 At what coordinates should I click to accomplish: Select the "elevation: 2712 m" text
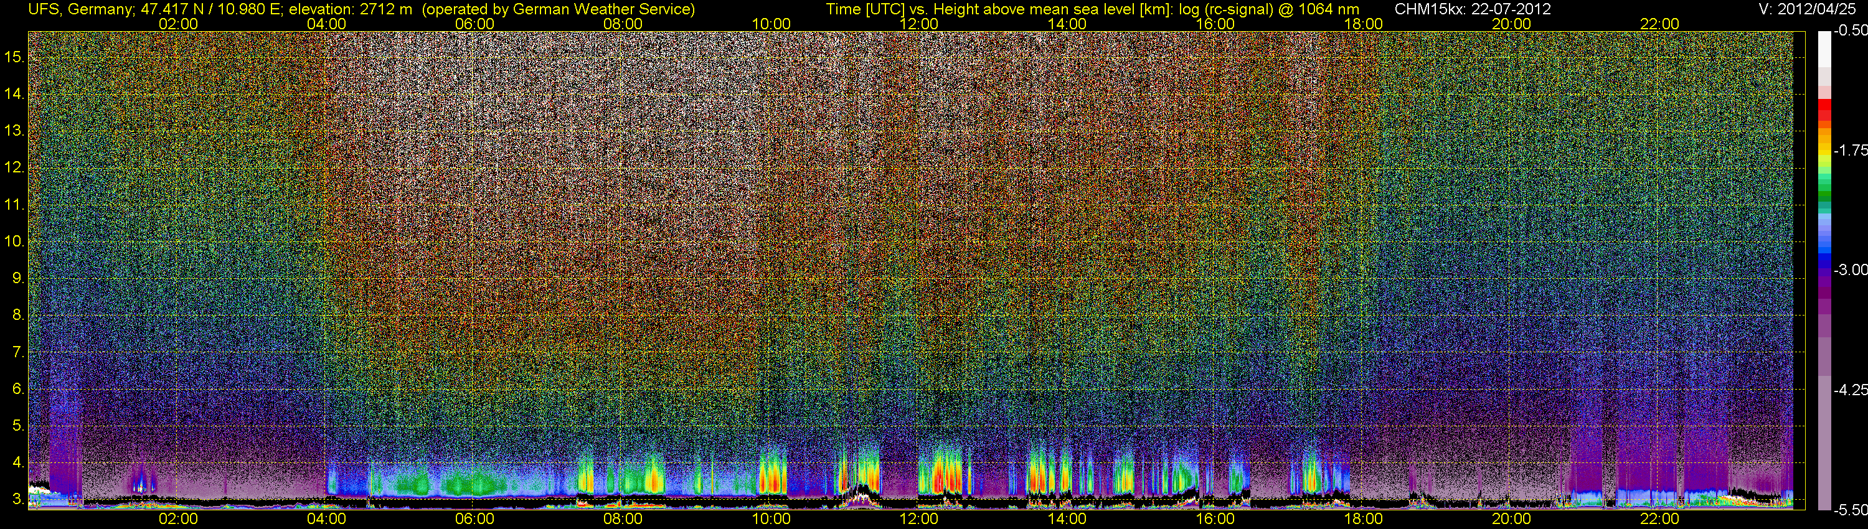coord(351,9)
